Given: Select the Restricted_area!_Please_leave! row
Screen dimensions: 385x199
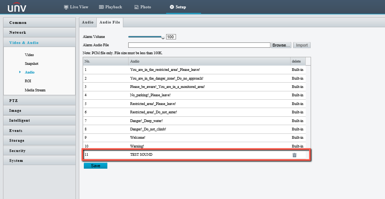Looking at the screenshot, I should (194, 103).
